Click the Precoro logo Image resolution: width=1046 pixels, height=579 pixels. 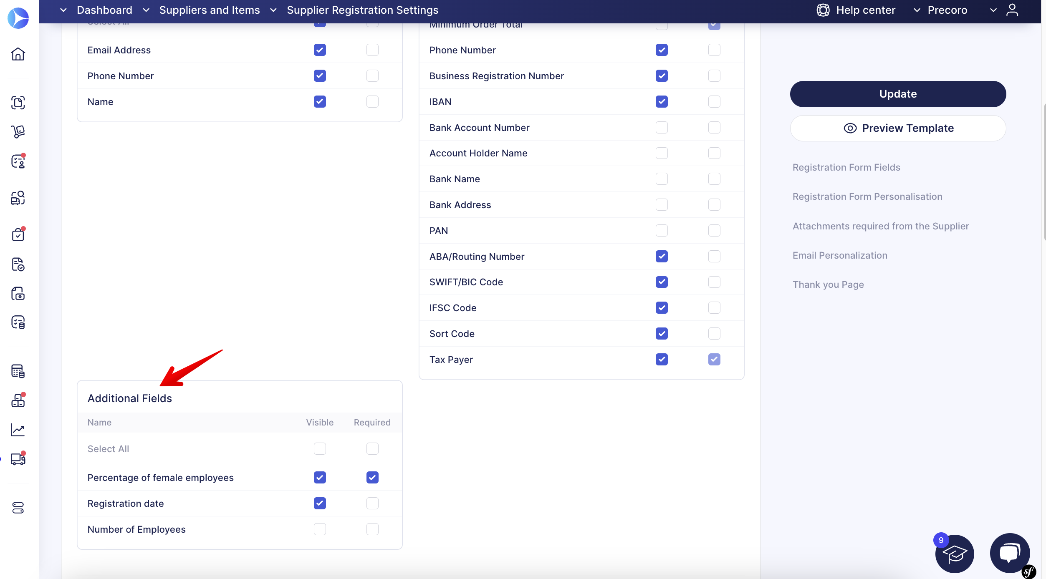click(x=18, y=18)
